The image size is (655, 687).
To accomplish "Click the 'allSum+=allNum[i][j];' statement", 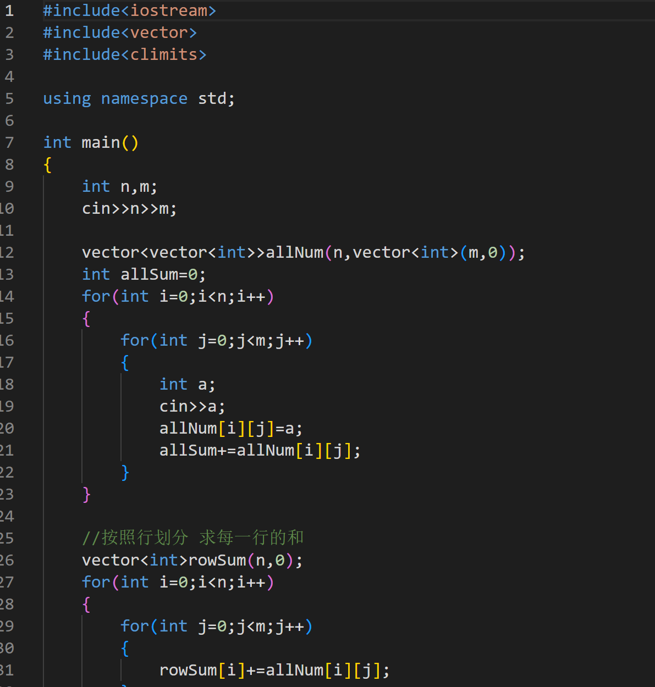I will click(x=260, y=450).
